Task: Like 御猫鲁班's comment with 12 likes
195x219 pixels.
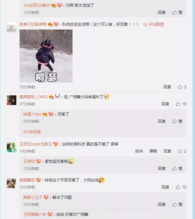Action: 181,187
